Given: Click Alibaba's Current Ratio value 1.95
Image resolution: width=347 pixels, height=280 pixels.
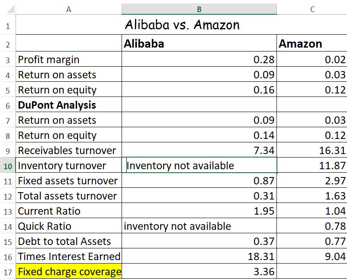Looking at the screenshot, I should point(199,211).
